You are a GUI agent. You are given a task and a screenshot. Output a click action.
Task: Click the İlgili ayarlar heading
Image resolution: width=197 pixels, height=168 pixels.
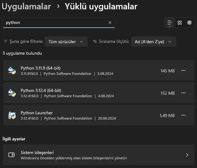pos(14,139)
